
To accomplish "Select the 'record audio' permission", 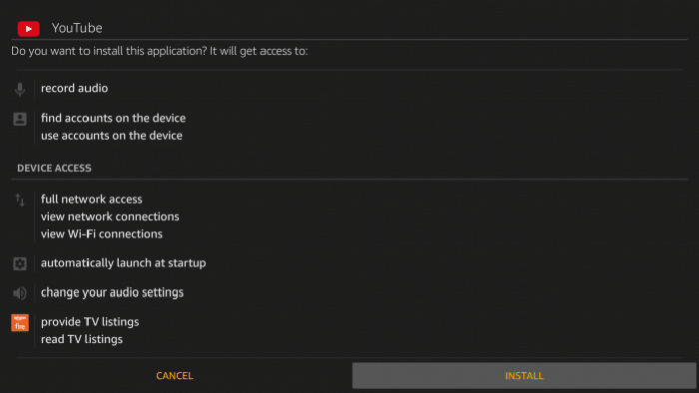I will tap(75, 88).
